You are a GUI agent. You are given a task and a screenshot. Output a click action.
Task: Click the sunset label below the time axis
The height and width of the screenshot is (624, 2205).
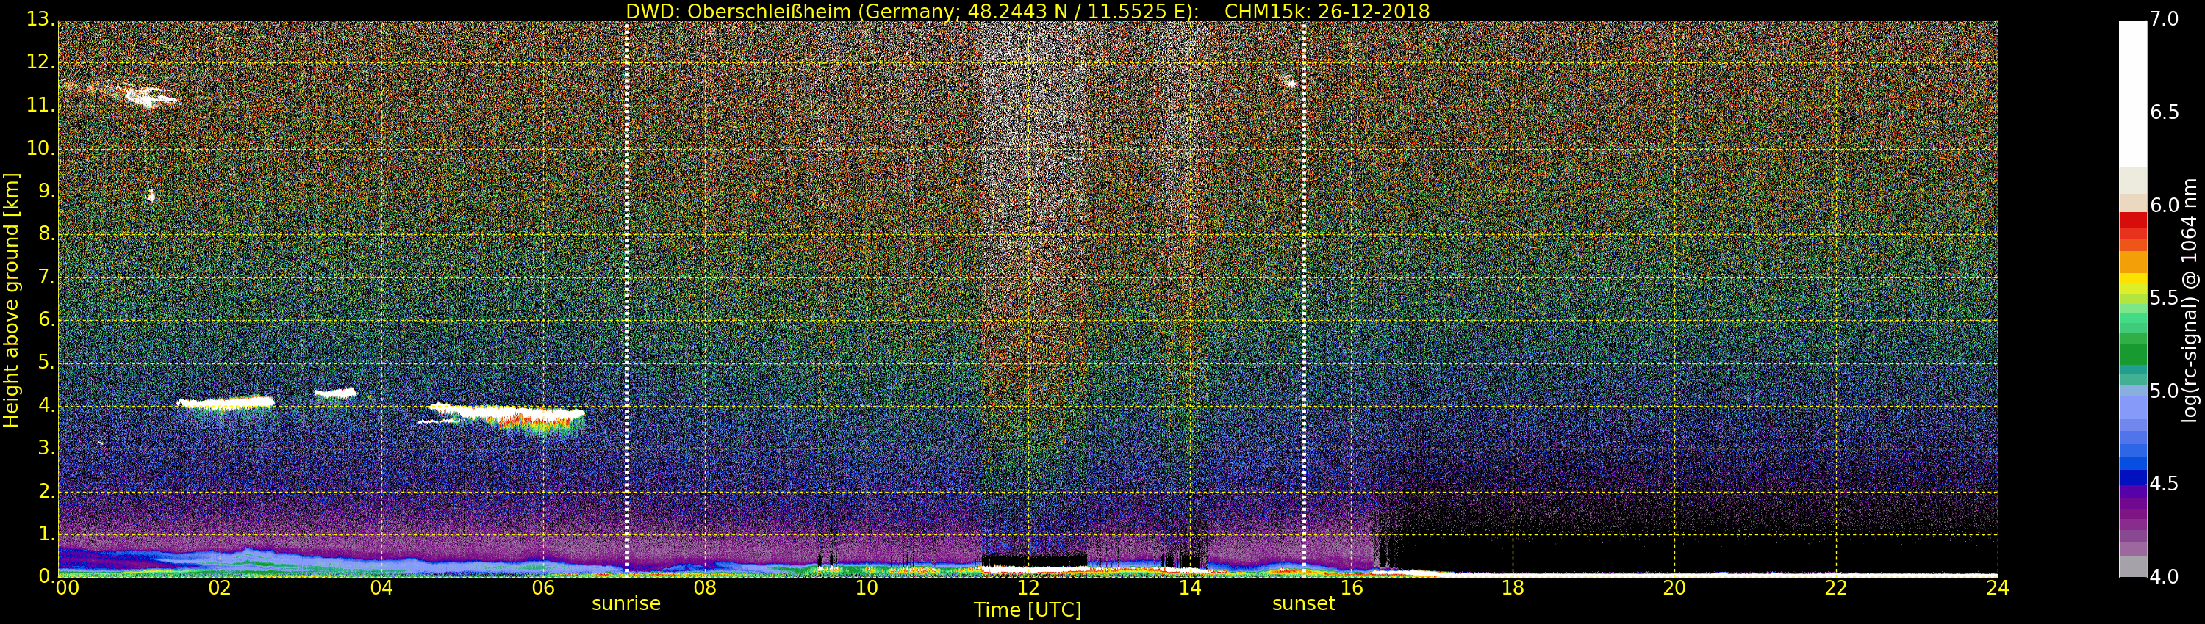click(x=1303, y=603)
